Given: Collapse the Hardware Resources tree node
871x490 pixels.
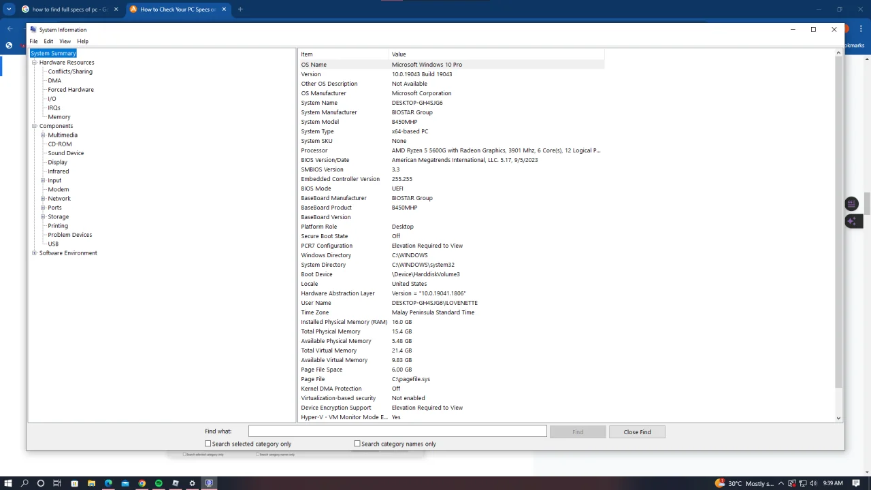Looking at the screenshot, I should pos(34,62).
